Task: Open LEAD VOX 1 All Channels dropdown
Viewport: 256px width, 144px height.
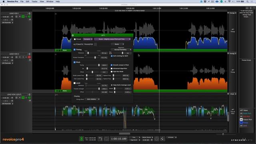Action: click(8, 23)
